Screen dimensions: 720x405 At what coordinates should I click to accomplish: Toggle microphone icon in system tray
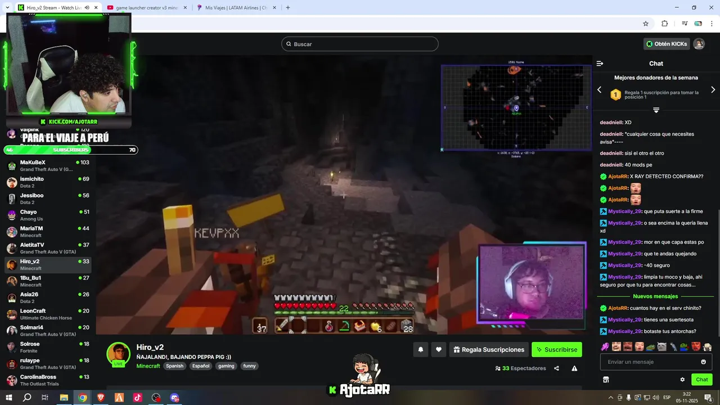(629, 398)
